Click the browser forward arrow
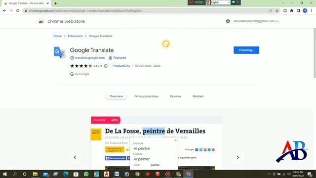This screenshot has height=178, width=316. pos(11,11)
